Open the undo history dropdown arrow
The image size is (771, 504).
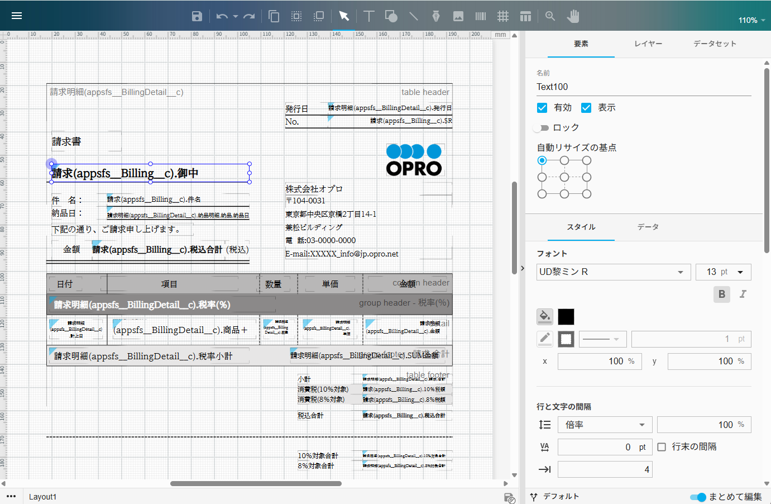[x=236, y=16]
